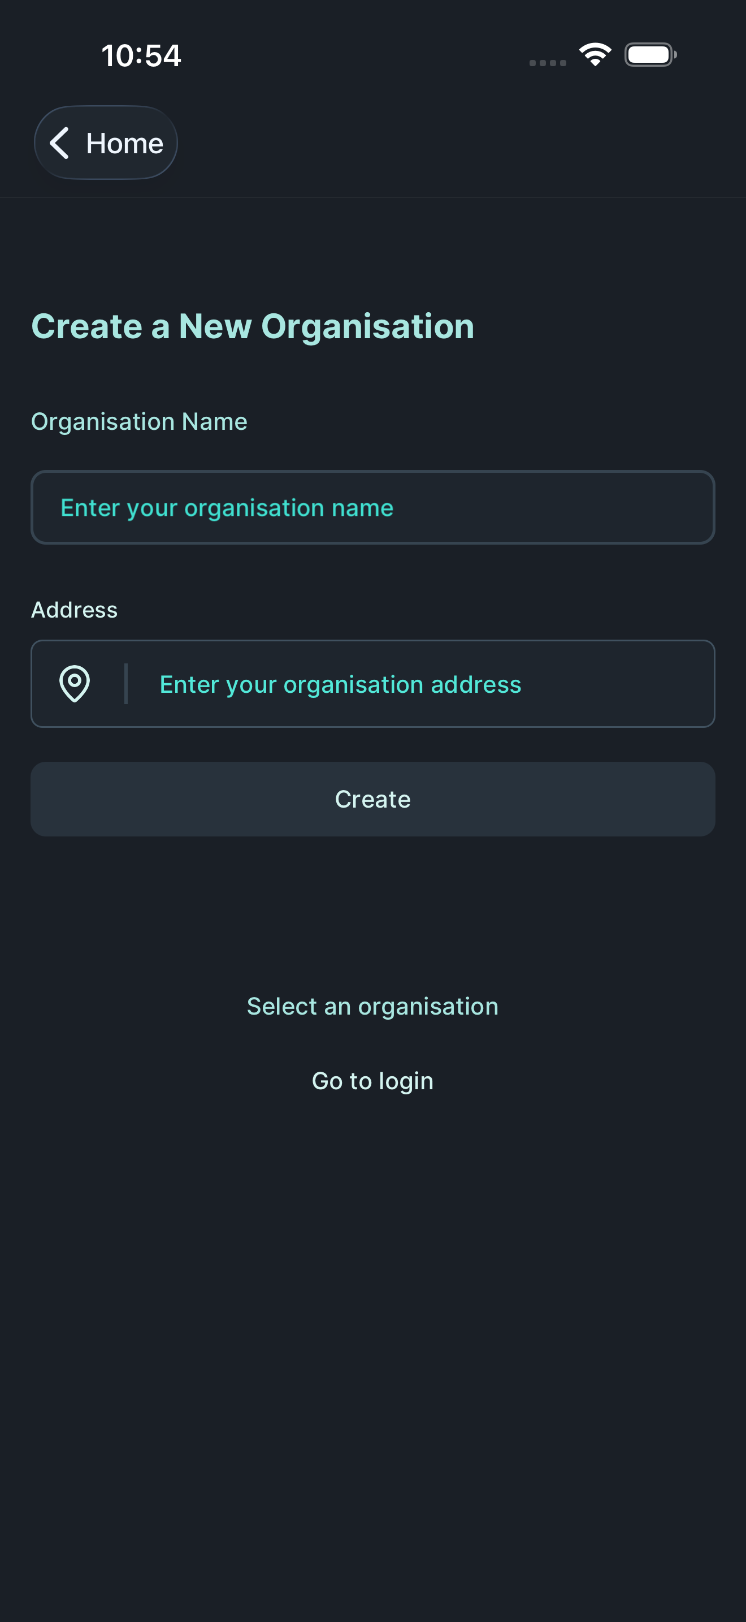Tap the Enter your organisation address placeholder
This screenshot has height=1622, width=746.
pos(340,684)
